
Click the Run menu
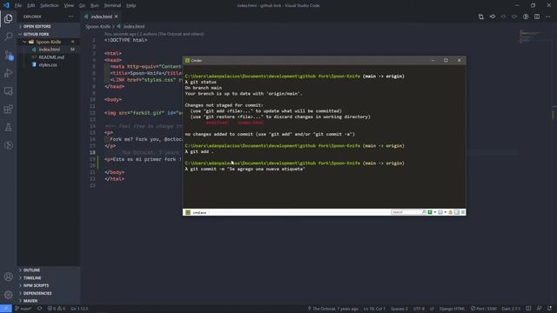pyautogui.click(x=95, y=6)
